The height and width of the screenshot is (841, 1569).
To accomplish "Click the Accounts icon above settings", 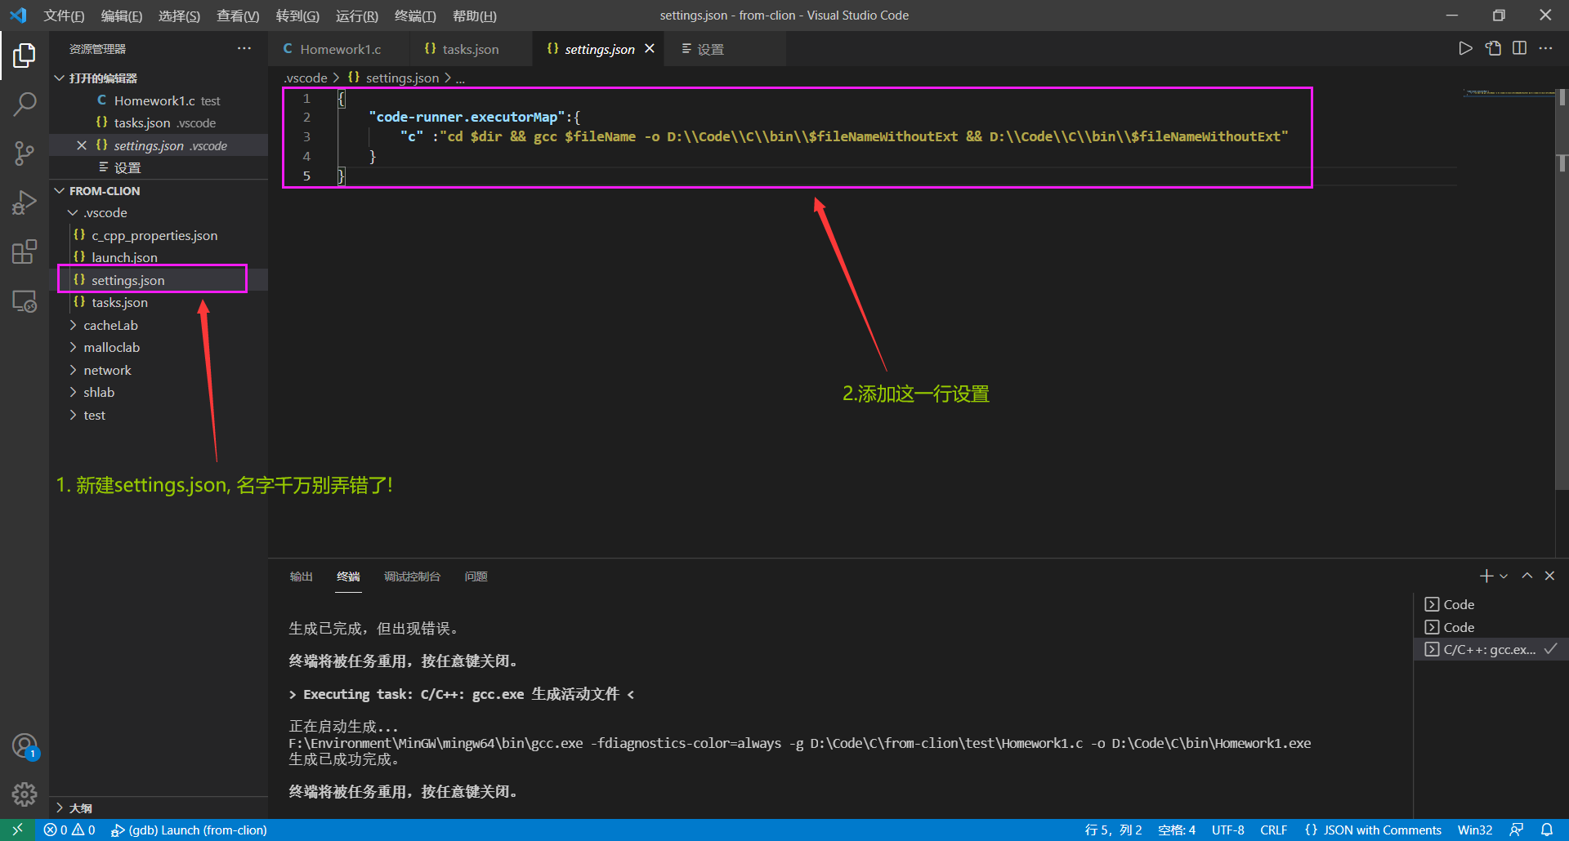I will tap(24, 745).
